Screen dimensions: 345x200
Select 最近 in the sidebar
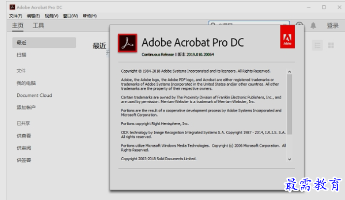44,43
